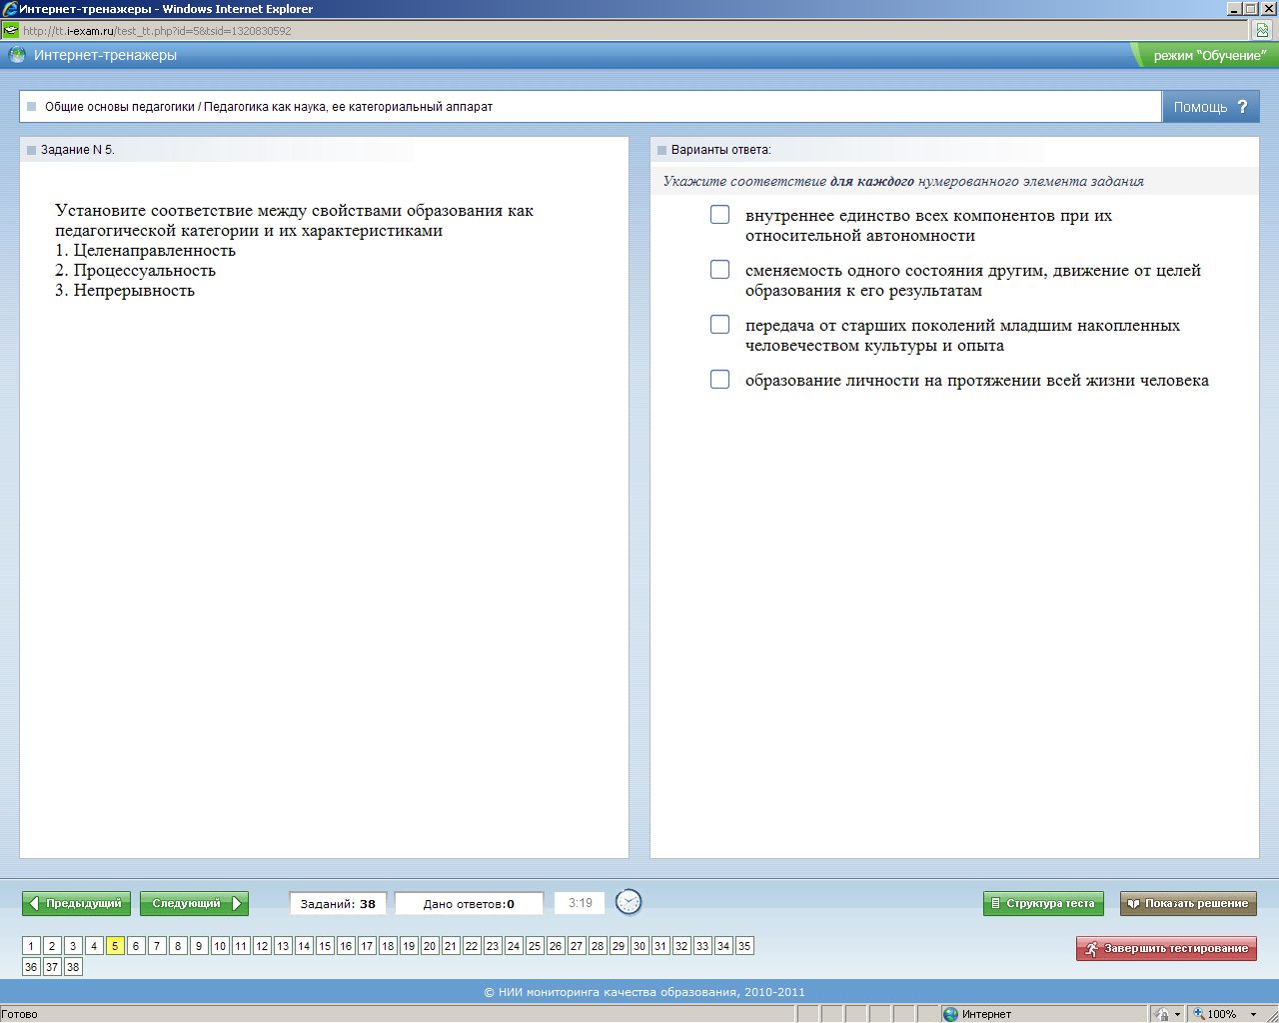Screen dimensions: 1279x1023
Task: Go to question 6
Action: click(136, 946)
